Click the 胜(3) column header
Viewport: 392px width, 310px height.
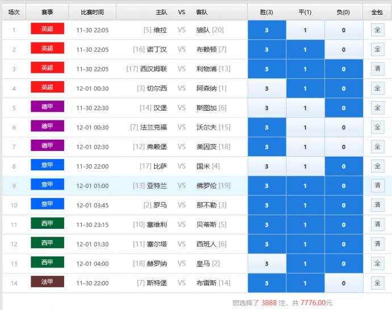click(266, 12)
